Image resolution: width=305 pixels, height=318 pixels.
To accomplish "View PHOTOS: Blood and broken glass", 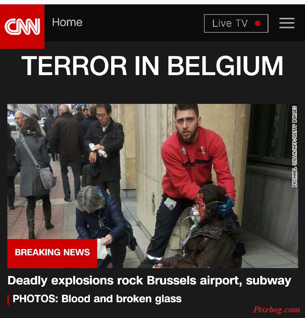I will coord(97,299).
